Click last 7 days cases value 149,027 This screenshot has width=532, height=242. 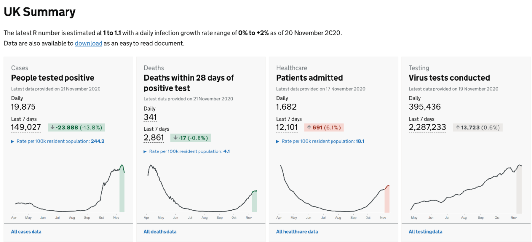point(26,127)
